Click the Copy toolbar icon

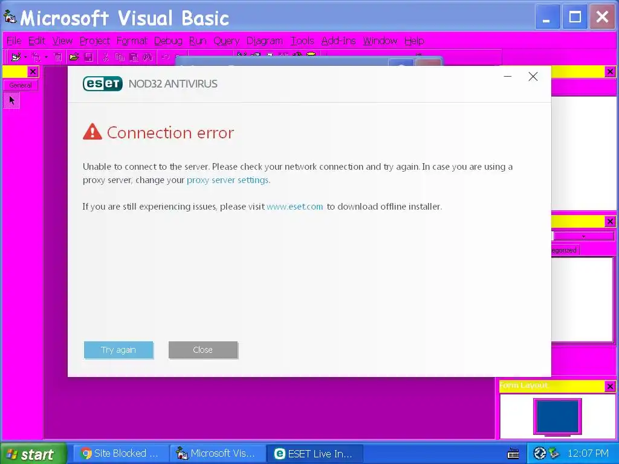click(x=120, y=57)
